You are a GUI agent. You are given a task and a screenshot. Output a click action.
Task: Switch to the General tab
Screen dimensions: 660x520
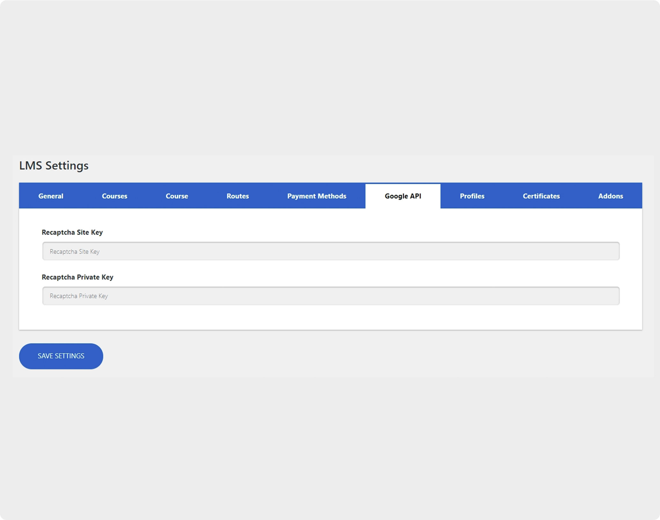(51, 196)
